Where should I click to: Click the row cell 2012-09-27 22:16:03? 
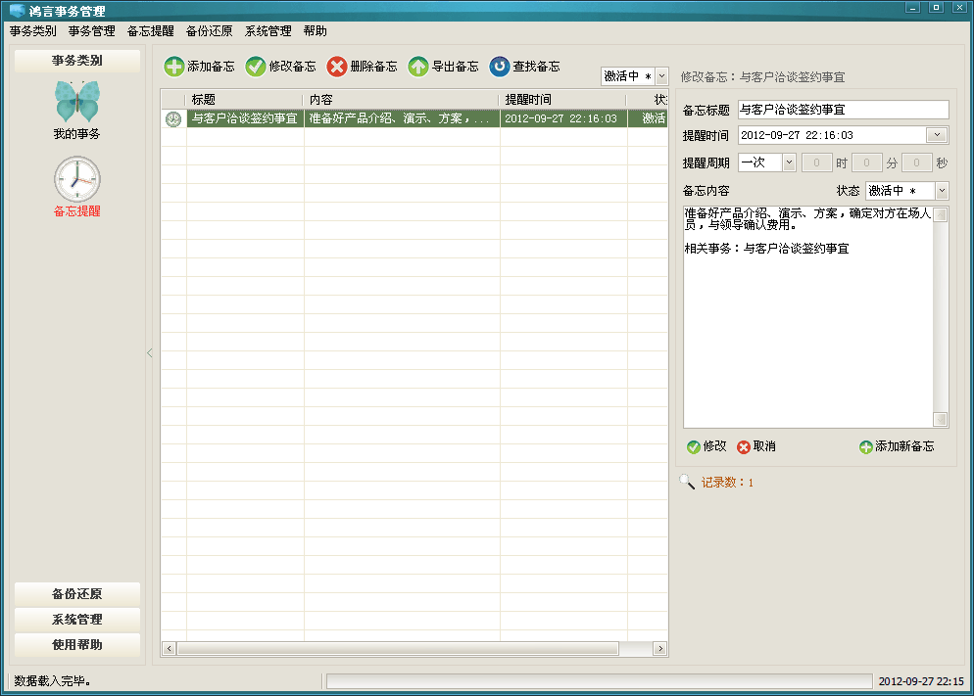coord(563,118)
